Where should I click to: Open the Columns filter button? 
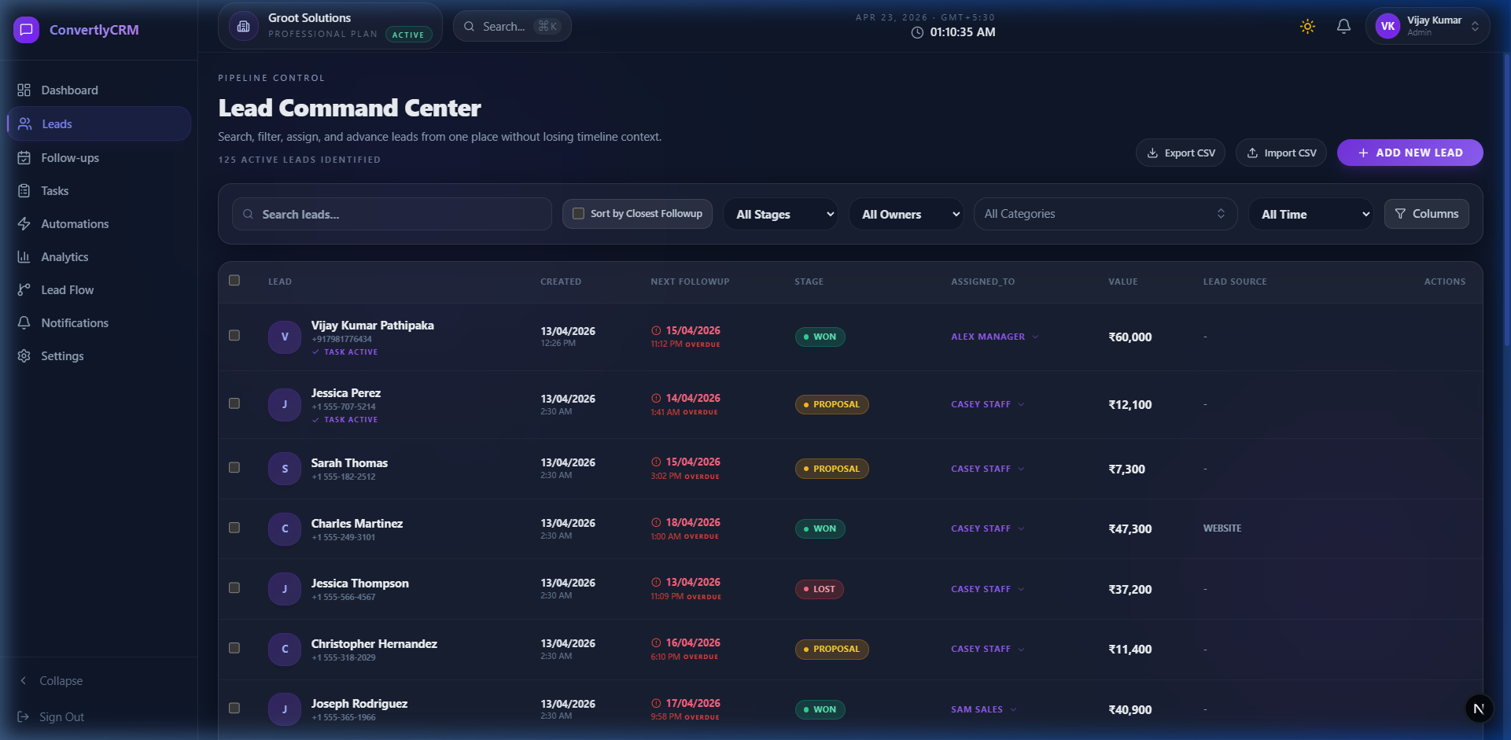[x=1426, y=214]
